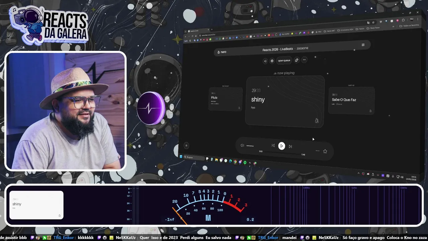Open Chrome from the taskbar
428x241 pixels.
(x=235, y=161)
